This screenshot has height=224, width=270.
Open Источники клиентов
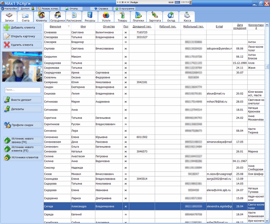pos(23,157)
